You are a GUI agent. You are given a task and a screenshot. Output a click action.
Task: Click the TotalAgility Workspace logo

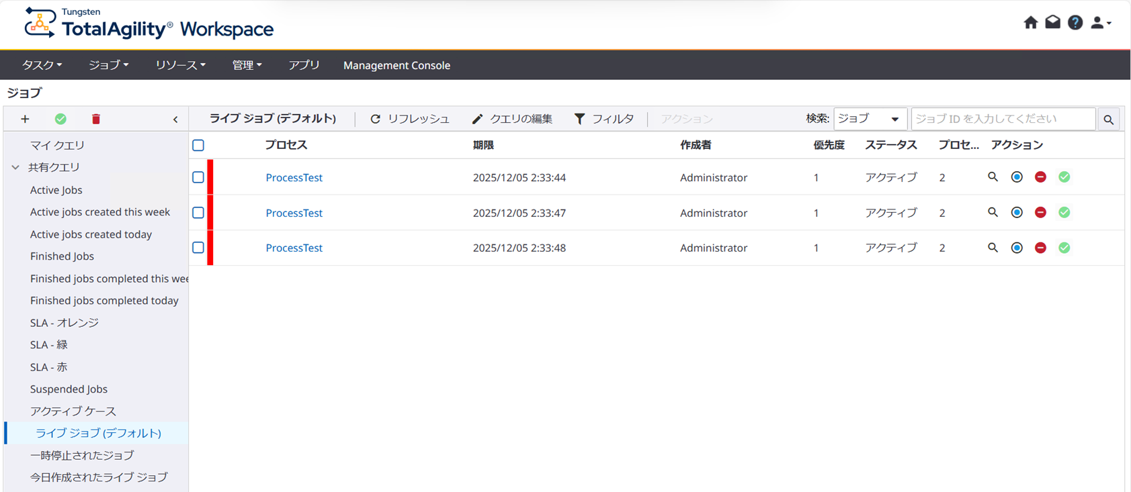coord(149,23)
